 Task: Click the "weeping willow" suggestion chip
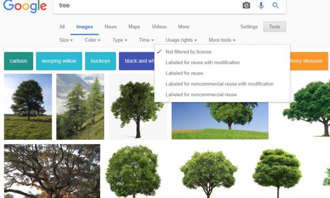tap(59, 61)
